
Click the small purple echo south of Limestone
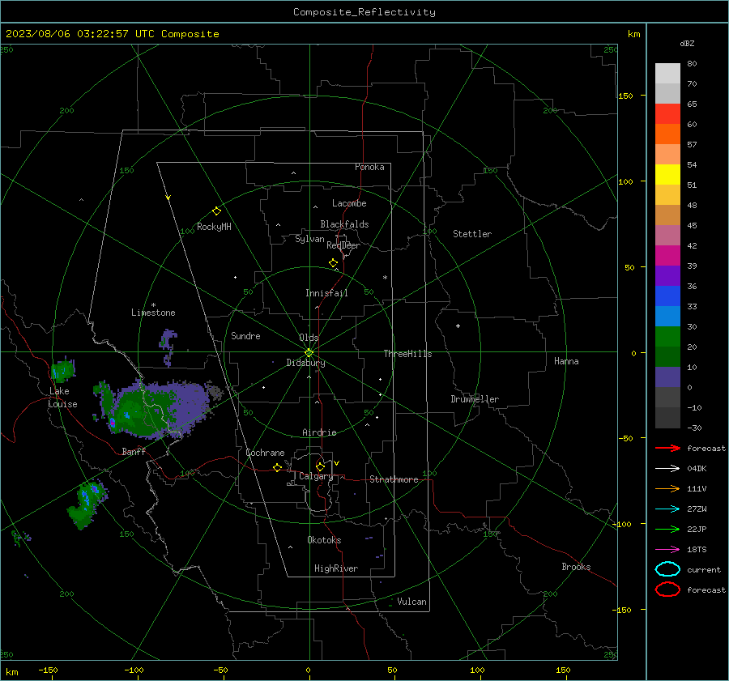pyautogui.click(x=168, y=347)
